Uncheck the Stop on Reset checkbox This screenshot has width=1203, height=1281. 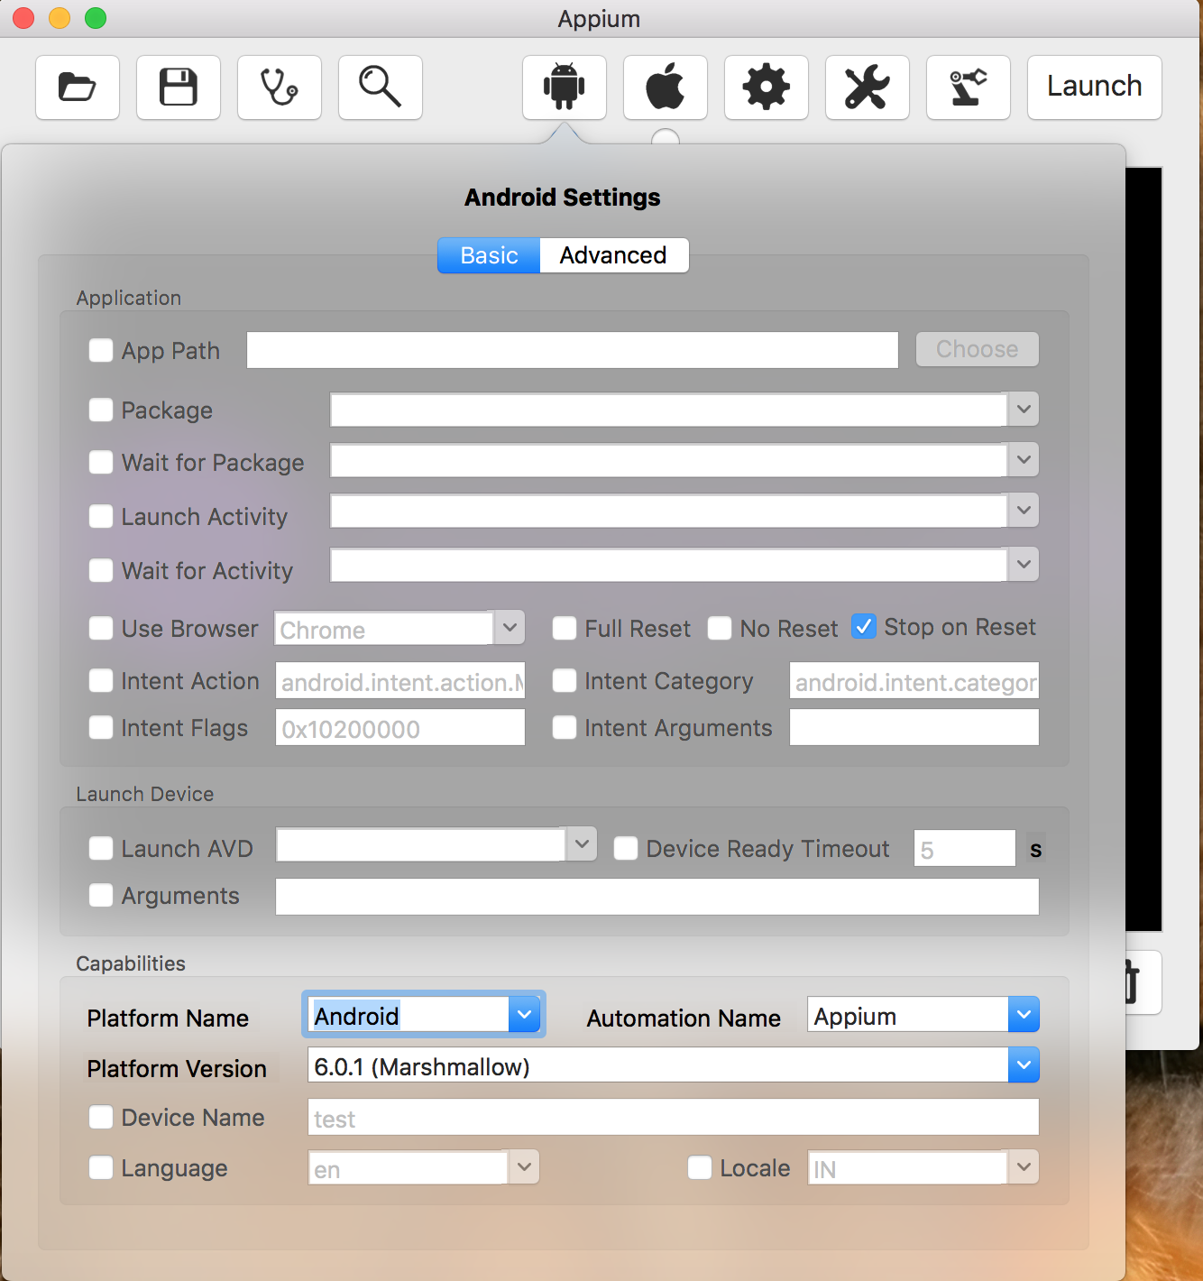click(x=864, y=627)
